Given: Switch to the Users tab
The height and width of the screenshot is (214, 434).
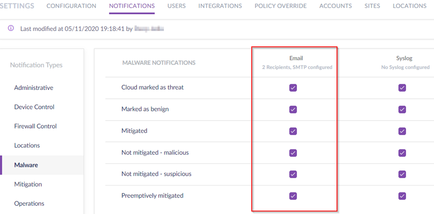Looking at the screenshot, I should click(x=176, y=6).
